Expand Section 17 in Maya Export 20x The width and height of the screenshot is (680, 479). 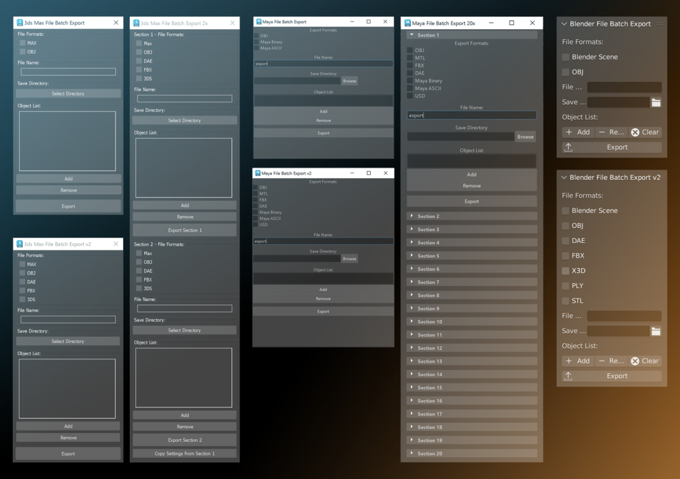click(x=411, y=414)
